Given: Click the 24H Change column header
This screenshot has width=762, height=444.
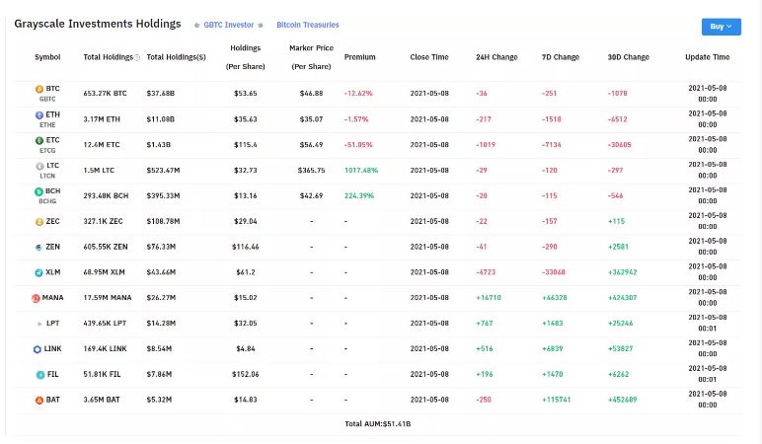Looking at the screenshot, I should click(x=496, y=57).
